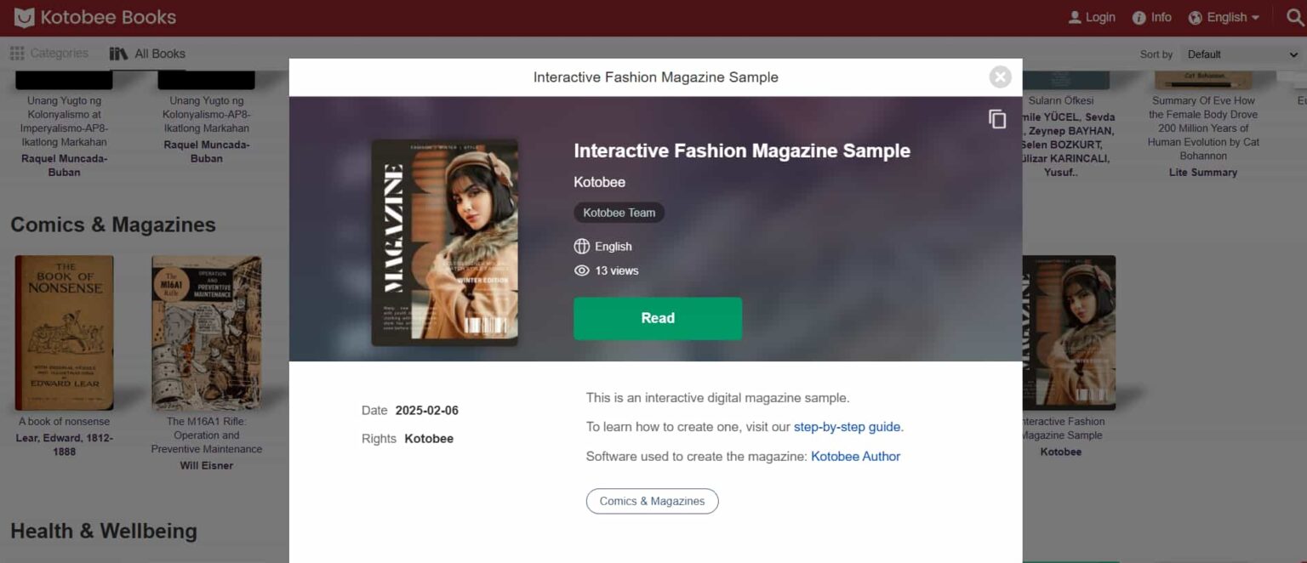Select the Categories grid icon
This screenshot has height=563, width=1307.
click(x=18, y=53)
